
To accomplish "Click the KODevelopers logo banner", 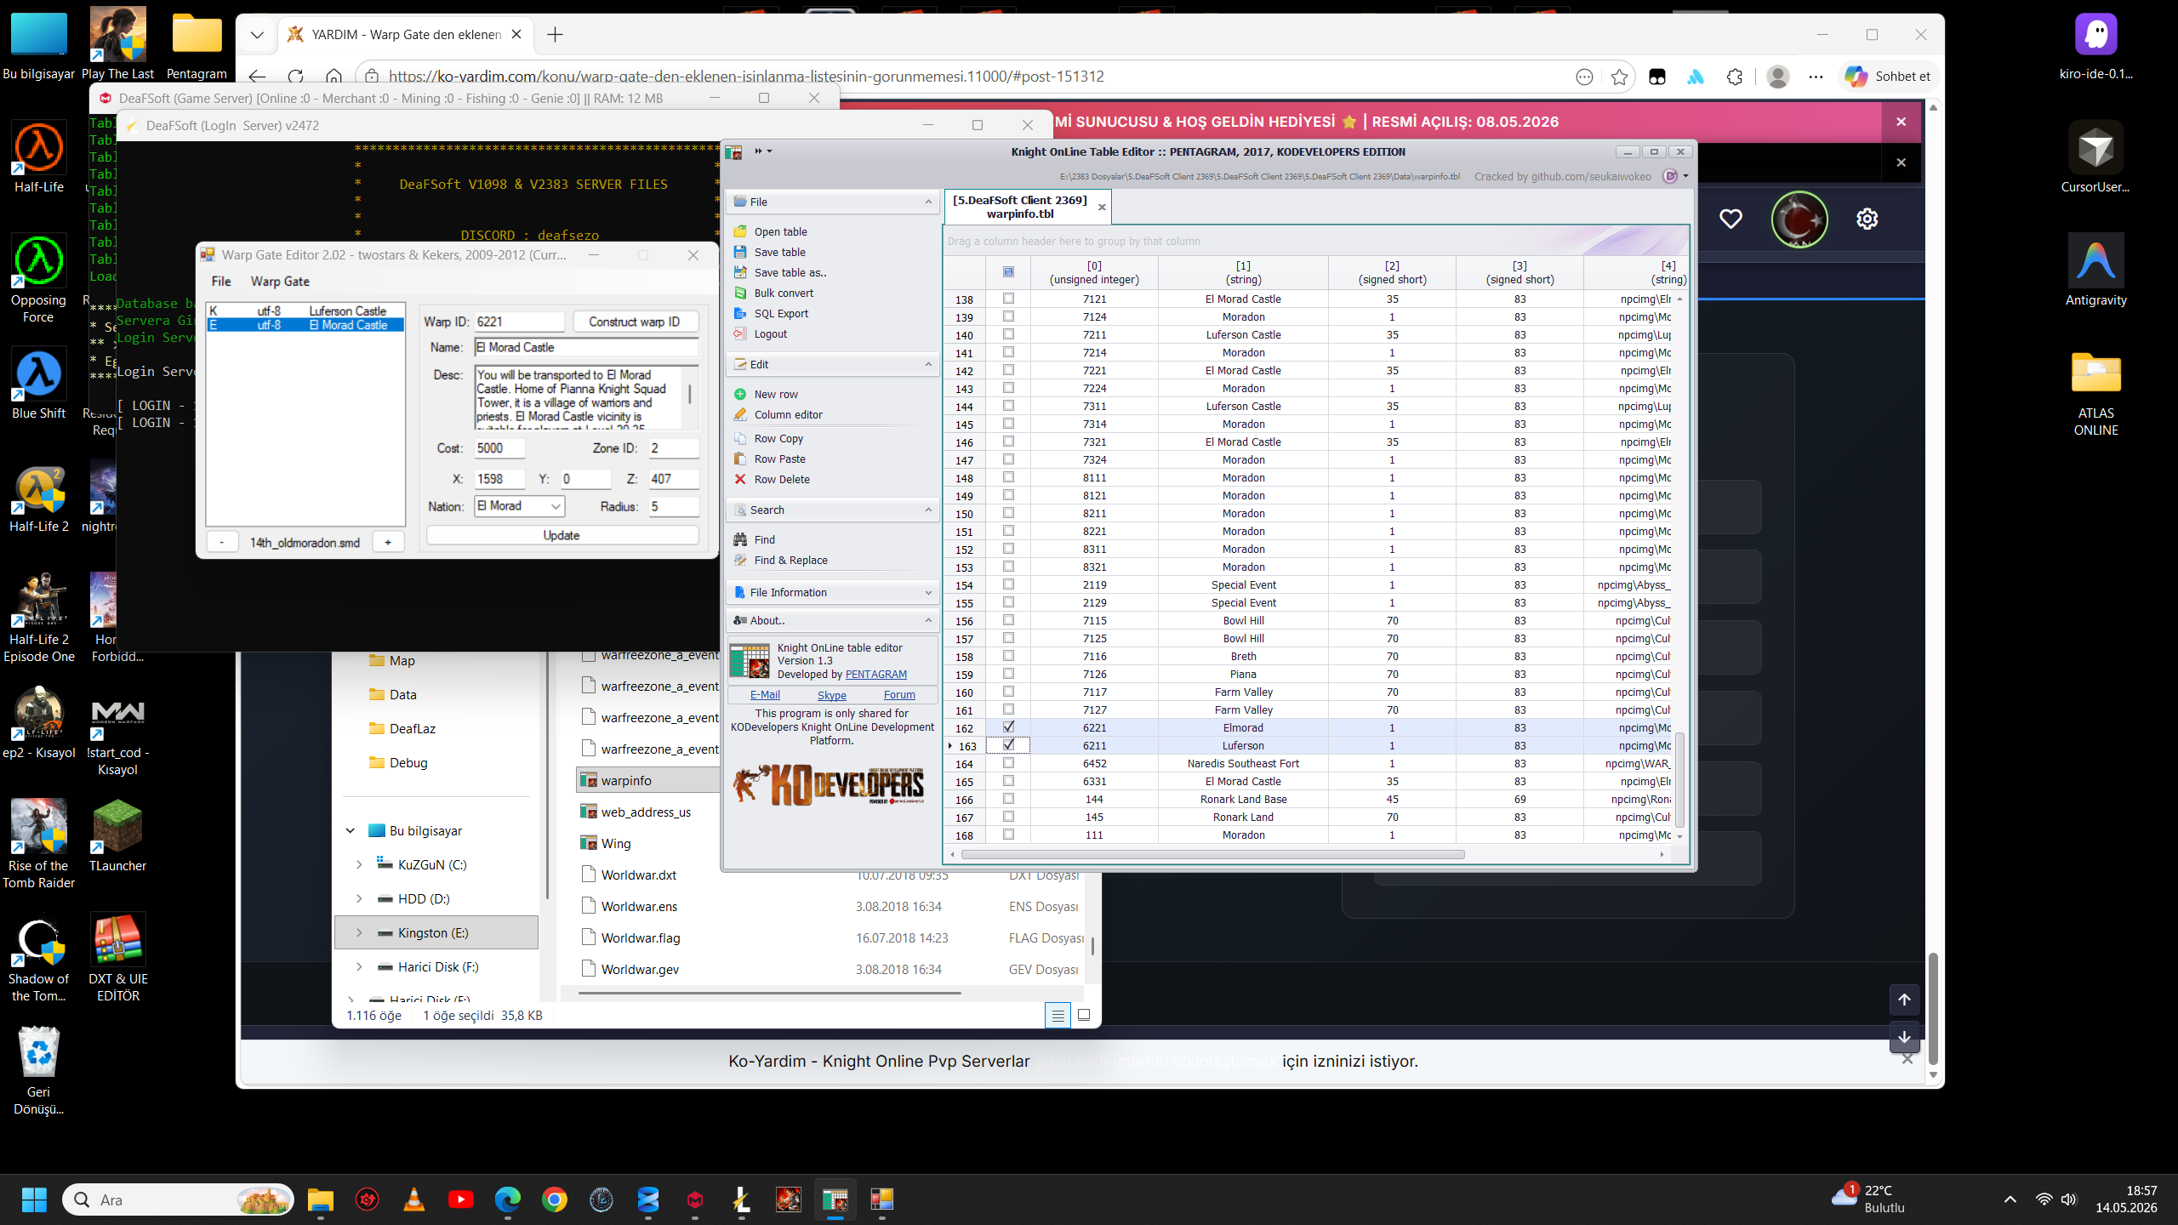I will pyautogui.click(x=829, y=784).
